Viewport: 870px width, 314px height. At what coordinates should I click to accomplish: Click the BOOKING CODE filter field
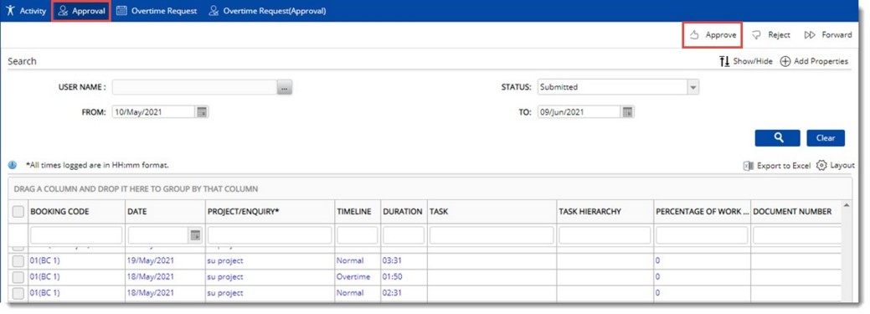click(x=76, y=235)
